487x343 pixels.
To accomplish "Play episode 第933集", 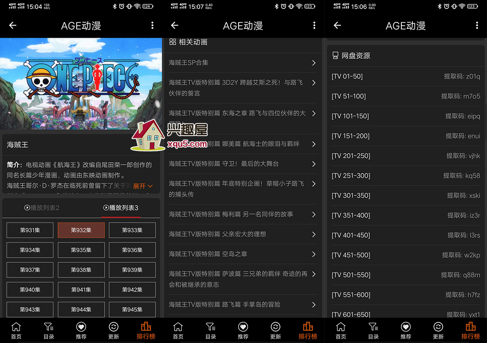I will click(x=132, y=230).
